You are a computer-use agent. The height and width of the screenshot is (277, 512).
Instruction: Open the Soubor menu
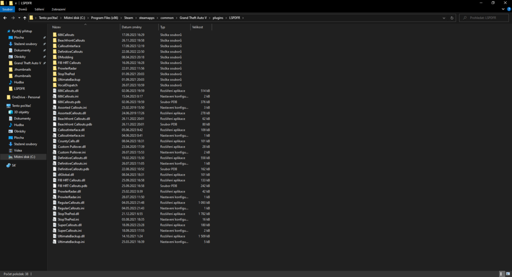8,9
